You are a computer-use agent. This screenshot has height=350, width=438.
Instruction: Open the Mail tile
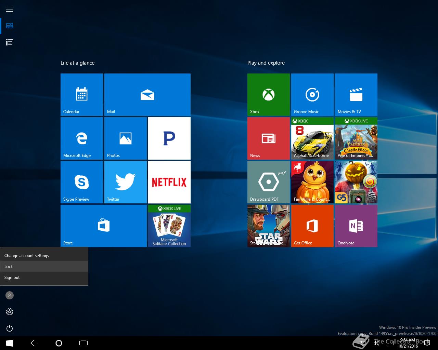click(147, 95)
